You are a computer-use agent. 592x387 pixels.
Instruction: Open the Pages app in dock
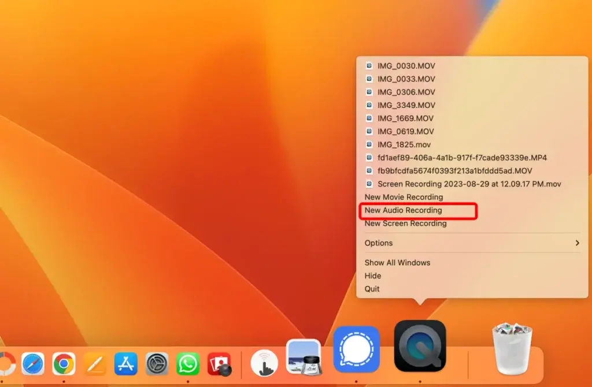[x=95, y=364]
